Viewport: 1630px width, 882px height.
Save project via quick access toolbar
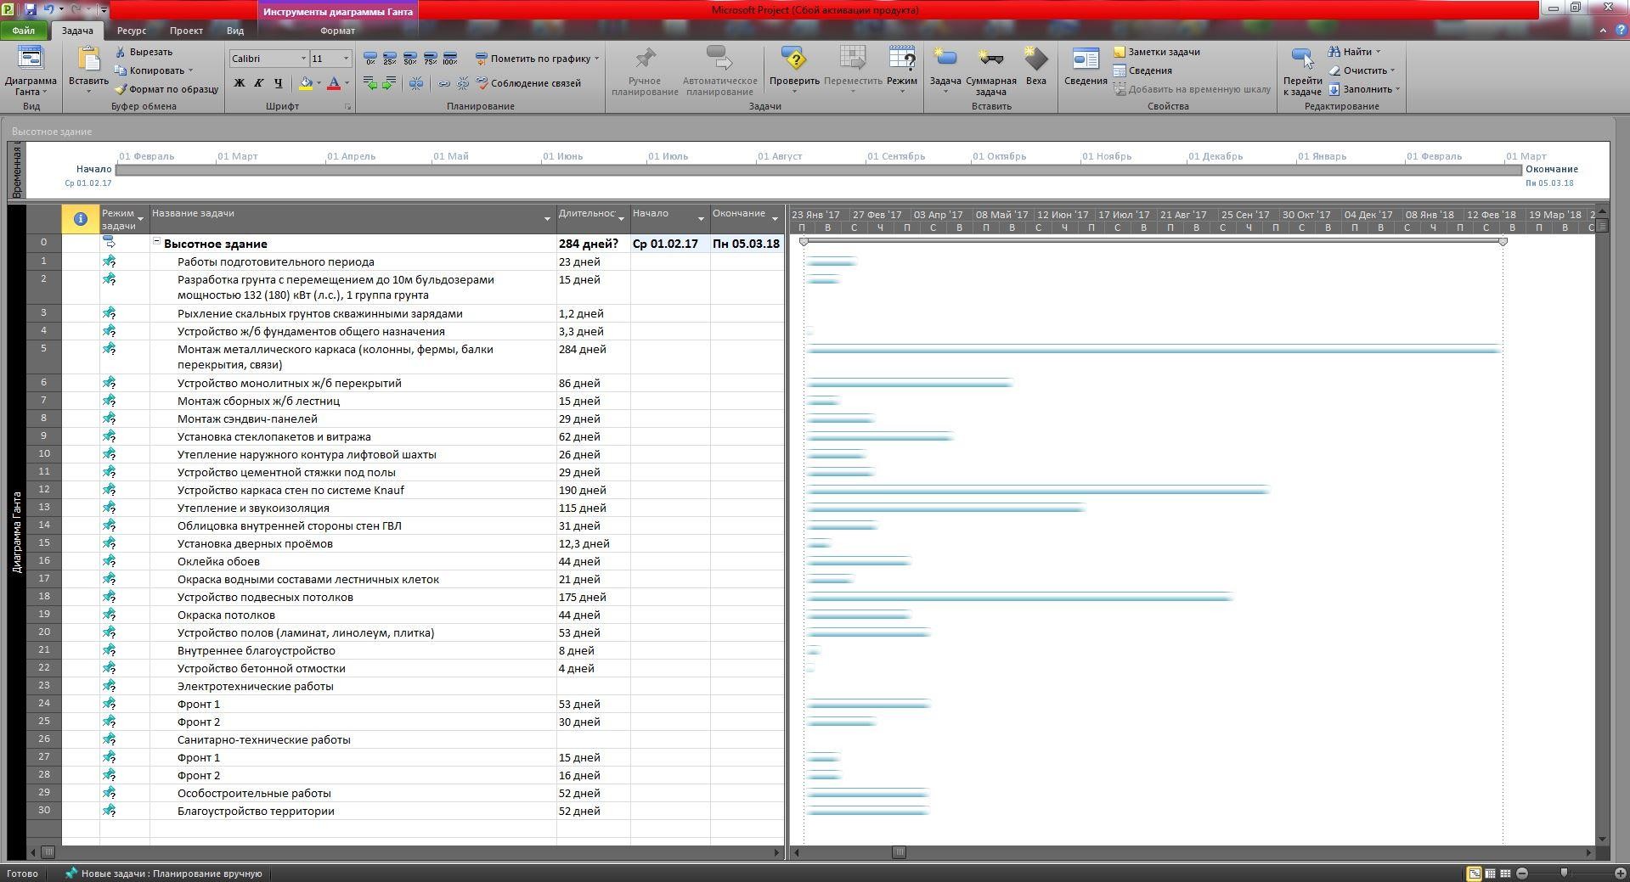click(x=31, y=9)
